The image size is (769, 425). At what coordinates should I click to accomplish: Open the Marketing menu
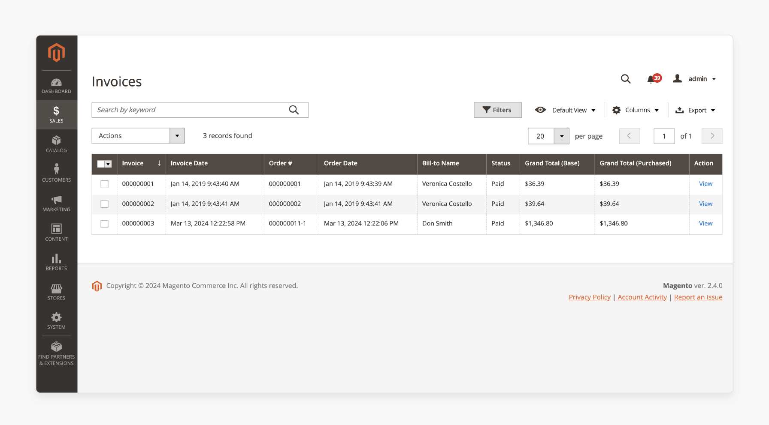57,204
